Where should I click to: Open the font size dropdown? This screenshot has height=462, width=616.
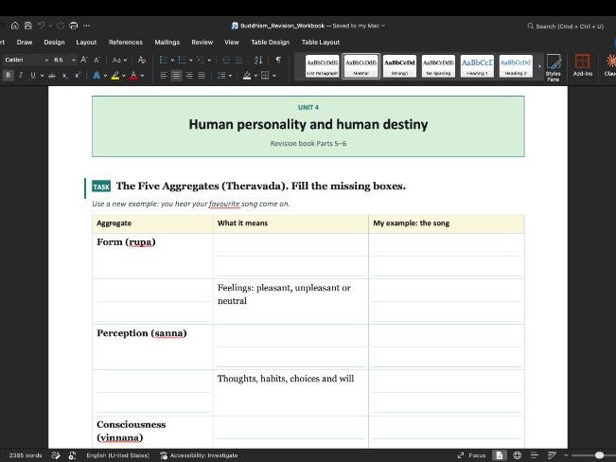(x=74, y=61)
